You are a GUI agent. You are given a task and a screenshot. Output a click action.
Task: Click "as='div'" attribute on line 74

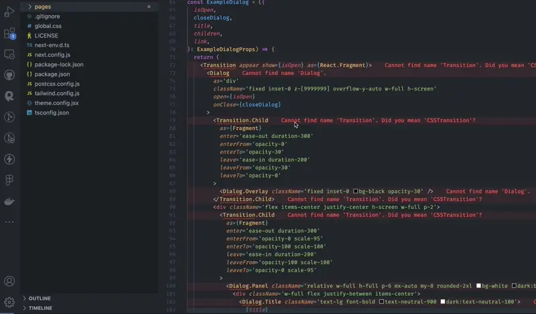coord(226,81)
